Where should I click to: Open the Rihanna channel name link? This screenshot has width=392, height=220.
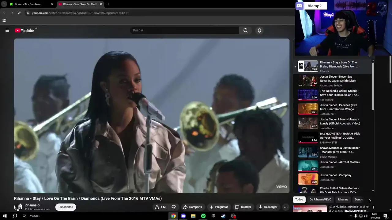31,205
